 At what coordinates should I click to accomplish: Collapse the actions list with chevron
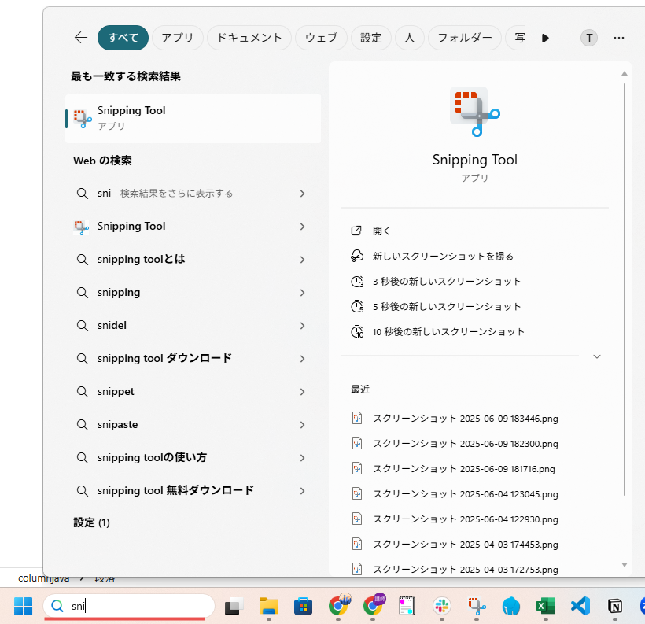[x=597, y=356]
